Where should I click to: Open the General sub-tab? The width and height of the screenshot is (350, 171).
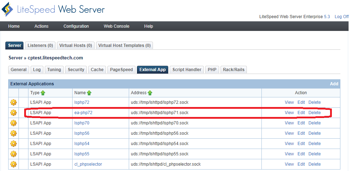coord(18,70)
